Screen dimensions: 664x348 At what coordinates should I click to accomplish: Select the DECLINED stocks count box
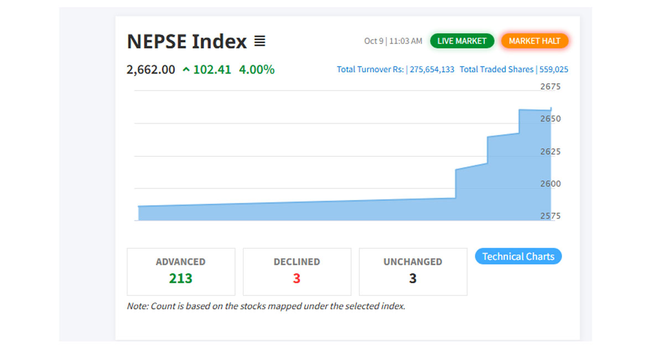point(297,271)
